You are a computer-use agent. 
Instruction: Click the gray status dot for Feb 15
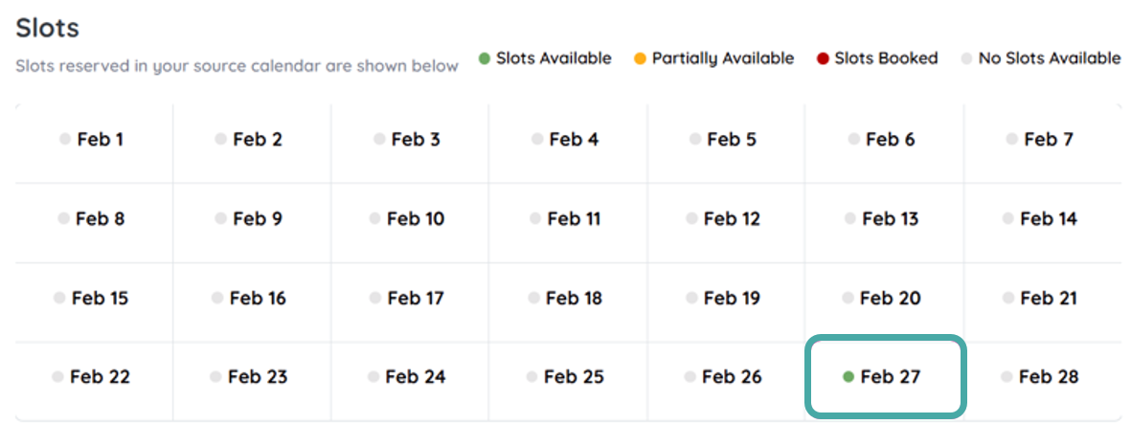59,299
